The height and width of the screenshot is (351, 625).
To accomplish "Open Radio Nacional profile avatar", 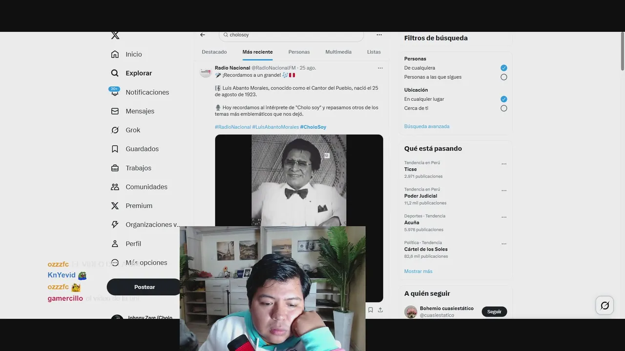I will click(x=205, y=72).
